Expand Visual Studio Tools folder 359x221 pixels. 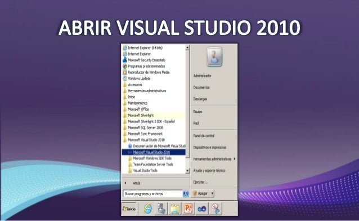(x=154, y=170)
